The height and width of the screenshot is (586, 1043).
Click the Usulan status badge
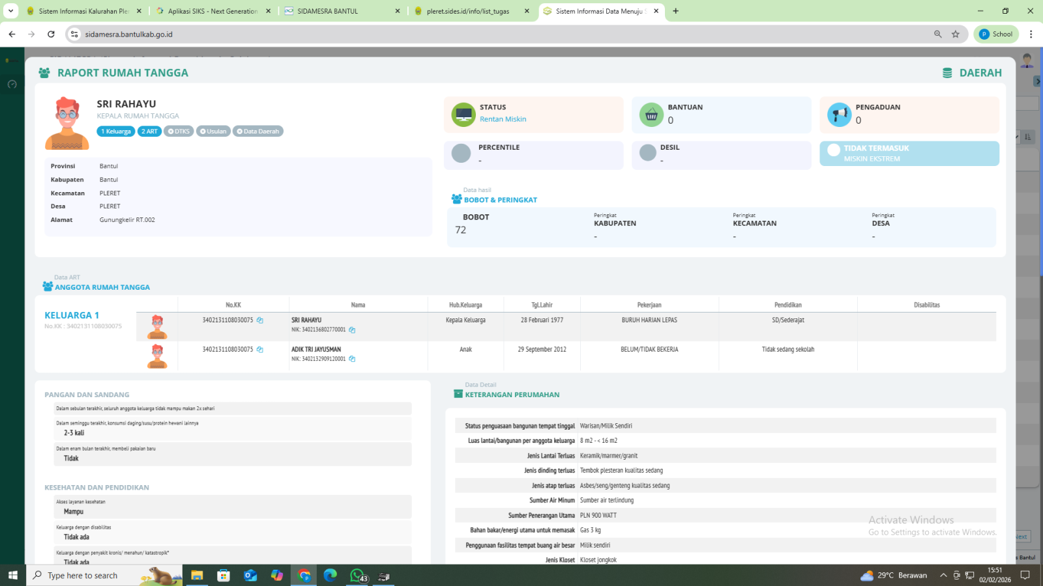(x=213, y=132)
